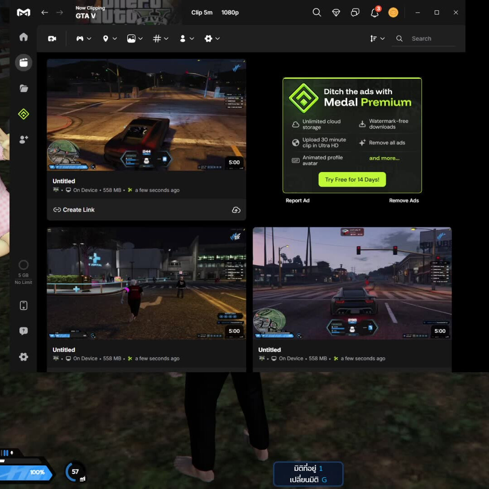Go back with the left arrow

point(44,13)
